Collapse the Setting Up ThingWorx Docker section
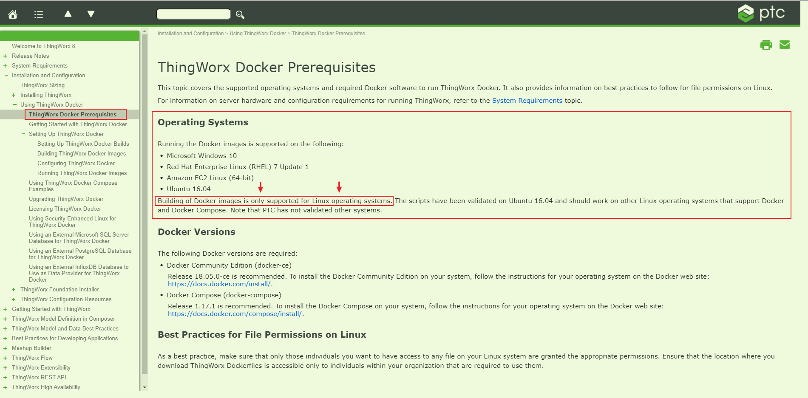The image size is (808, 398). pyautogui.click(x=24, y=134)
